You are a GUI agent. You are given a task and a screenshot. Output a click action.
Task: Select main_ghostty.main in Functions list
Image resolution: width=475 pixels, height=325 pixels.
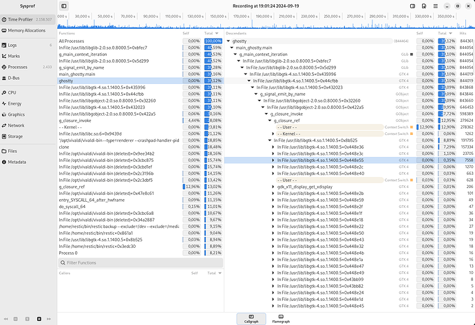tap(140, 74)
